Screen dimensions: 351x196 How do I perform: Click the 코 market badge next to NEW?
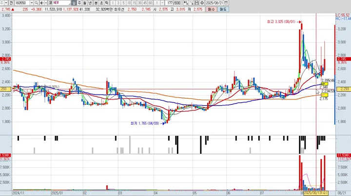pos(50,3)
